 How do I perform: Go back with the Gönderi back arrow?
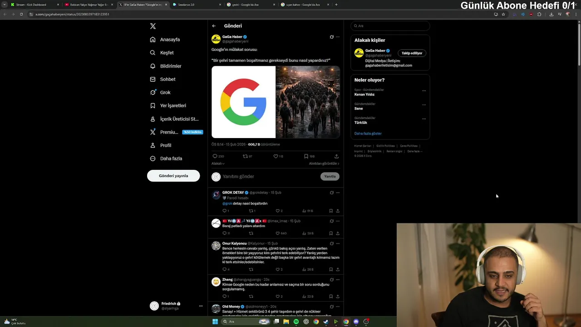pyautogui.click(x=214, y=26)
